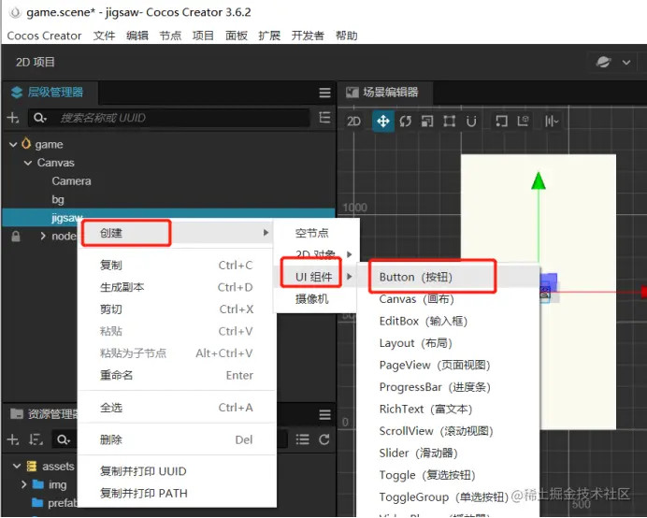Toggle the 2D view button
Screen dimensions: 647x518
point(353,122)
